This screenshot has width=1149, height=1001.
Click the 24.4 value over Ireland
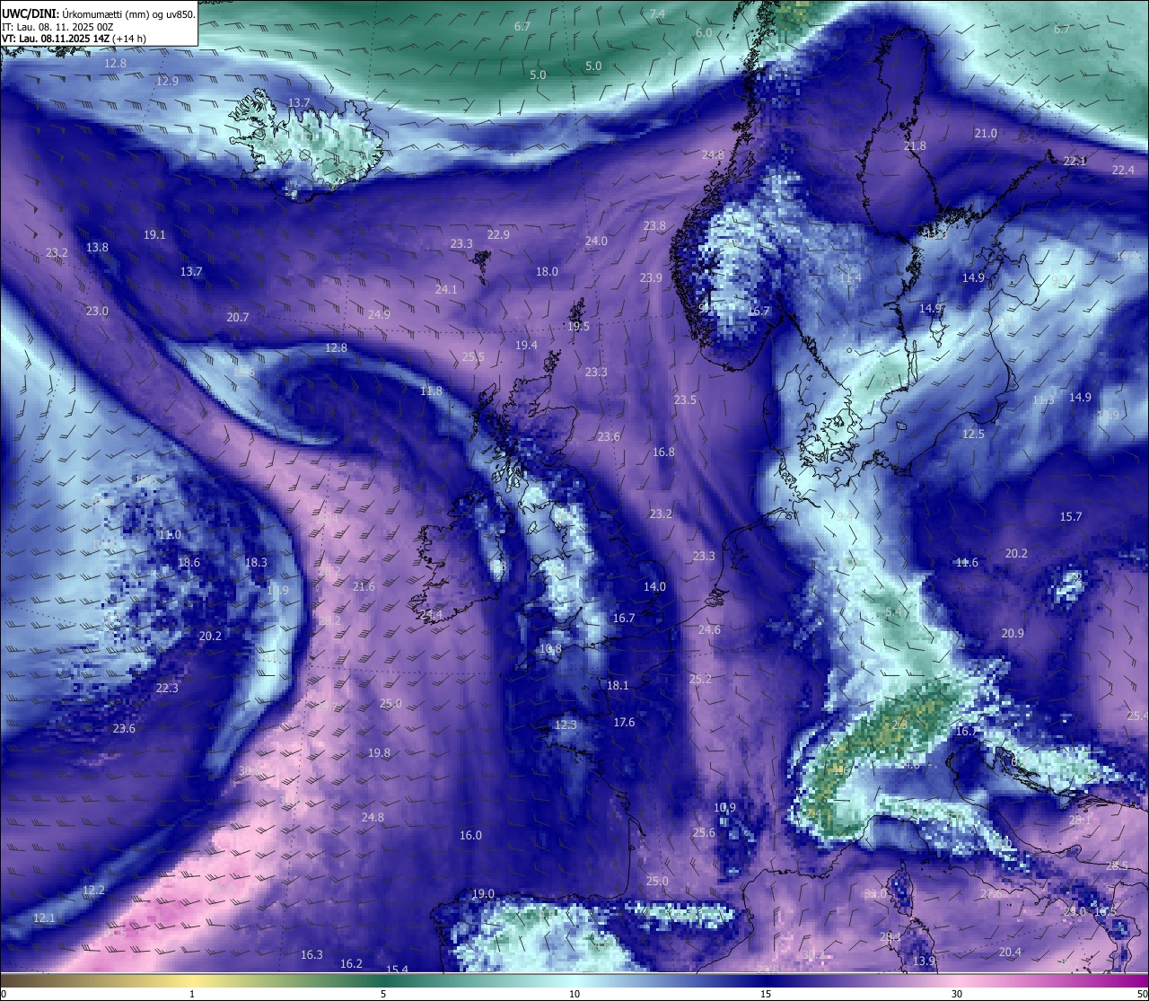pyautogui.click(x=431, y=615)
